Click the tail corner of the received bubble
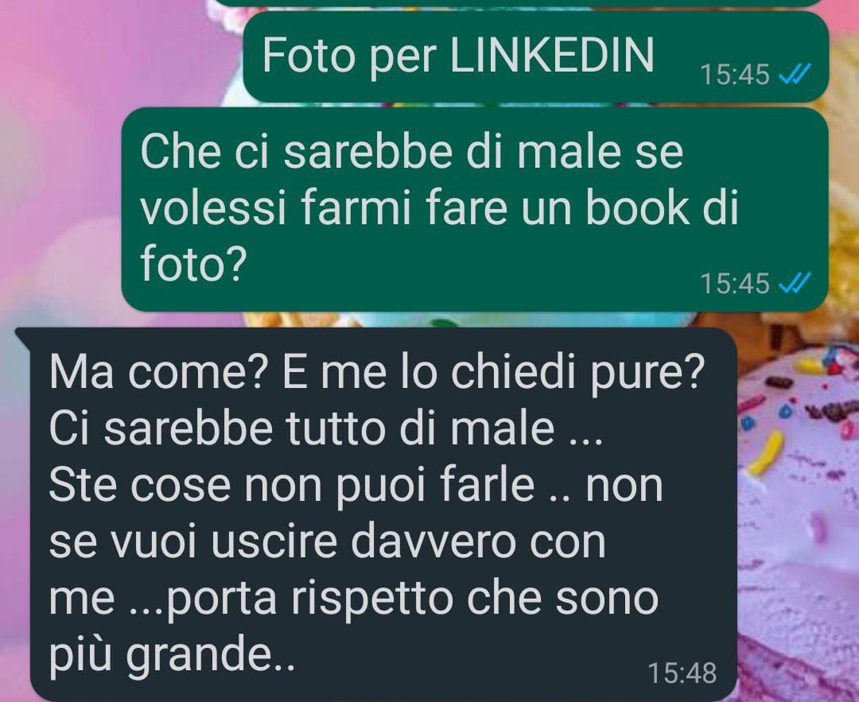Screen dimensions: 859x702 pos(23,336)
